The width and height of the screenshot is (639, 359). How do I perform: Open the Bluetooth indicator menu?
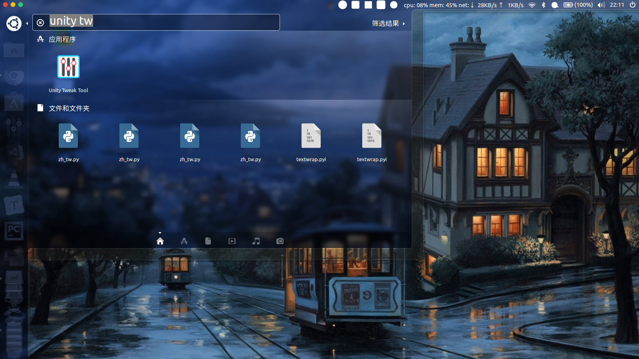coord(543,5)
